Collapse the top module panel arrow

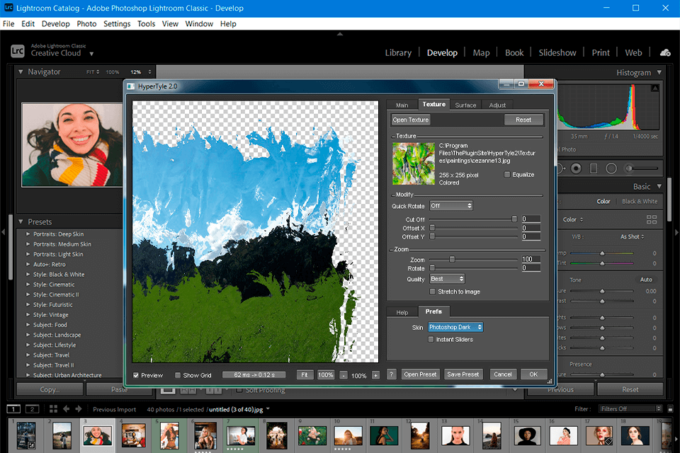pyautogui.click(x=340, y=34)
